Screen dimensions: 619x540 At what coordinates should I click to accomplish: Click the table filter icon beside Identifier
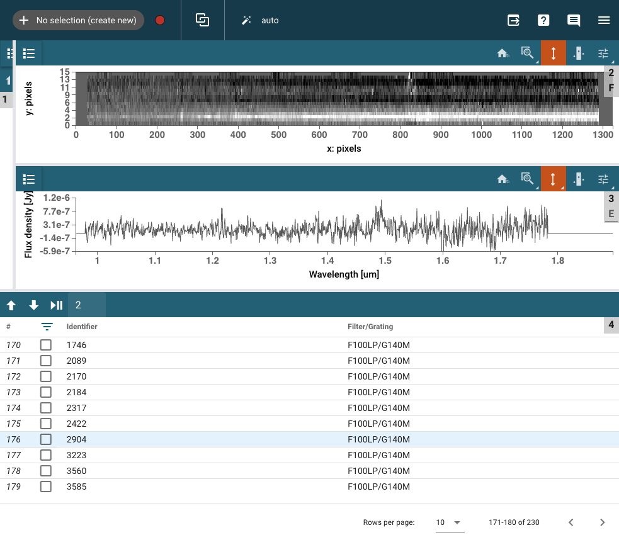click(47, 327)
